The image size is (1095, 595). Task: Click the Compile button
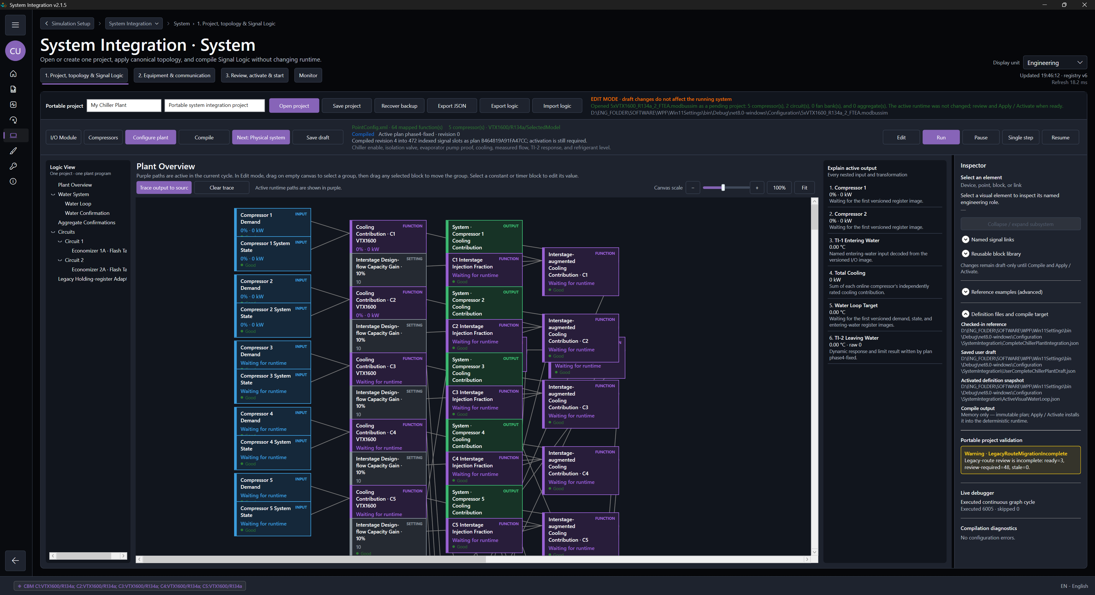click(x=204, y=138)
